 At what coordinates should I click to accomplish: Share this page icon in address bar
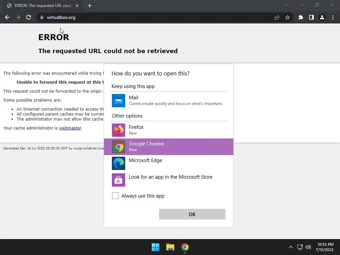pos(277,18)
